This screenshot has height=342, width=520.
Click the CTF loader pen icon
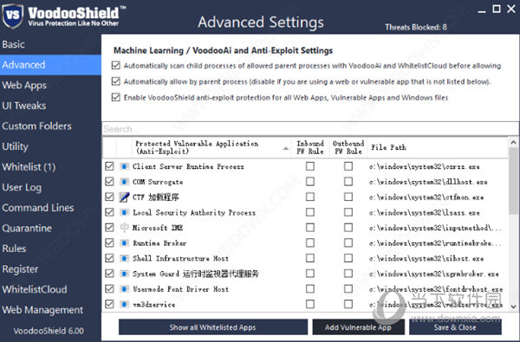[x=124, y=197]
